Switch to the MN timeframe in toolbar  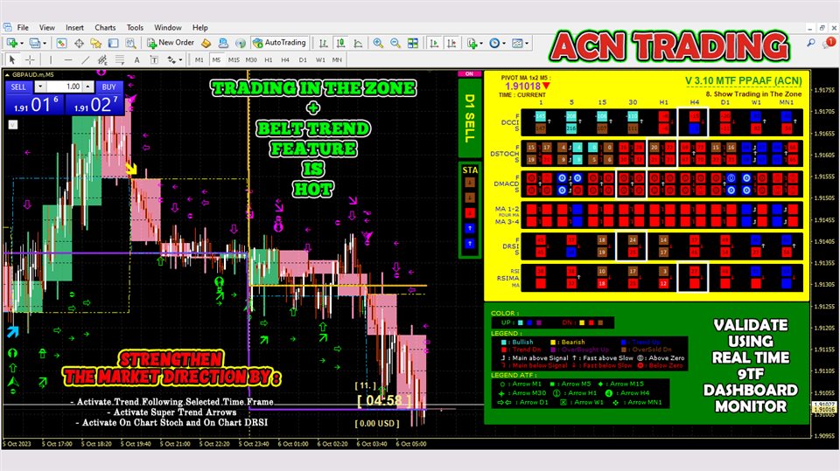[x=337, y=60]
